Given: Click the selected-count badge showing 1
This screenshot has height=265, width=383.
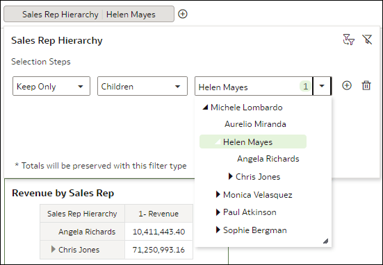Looking at the screenshot, I should pos(305,86).
